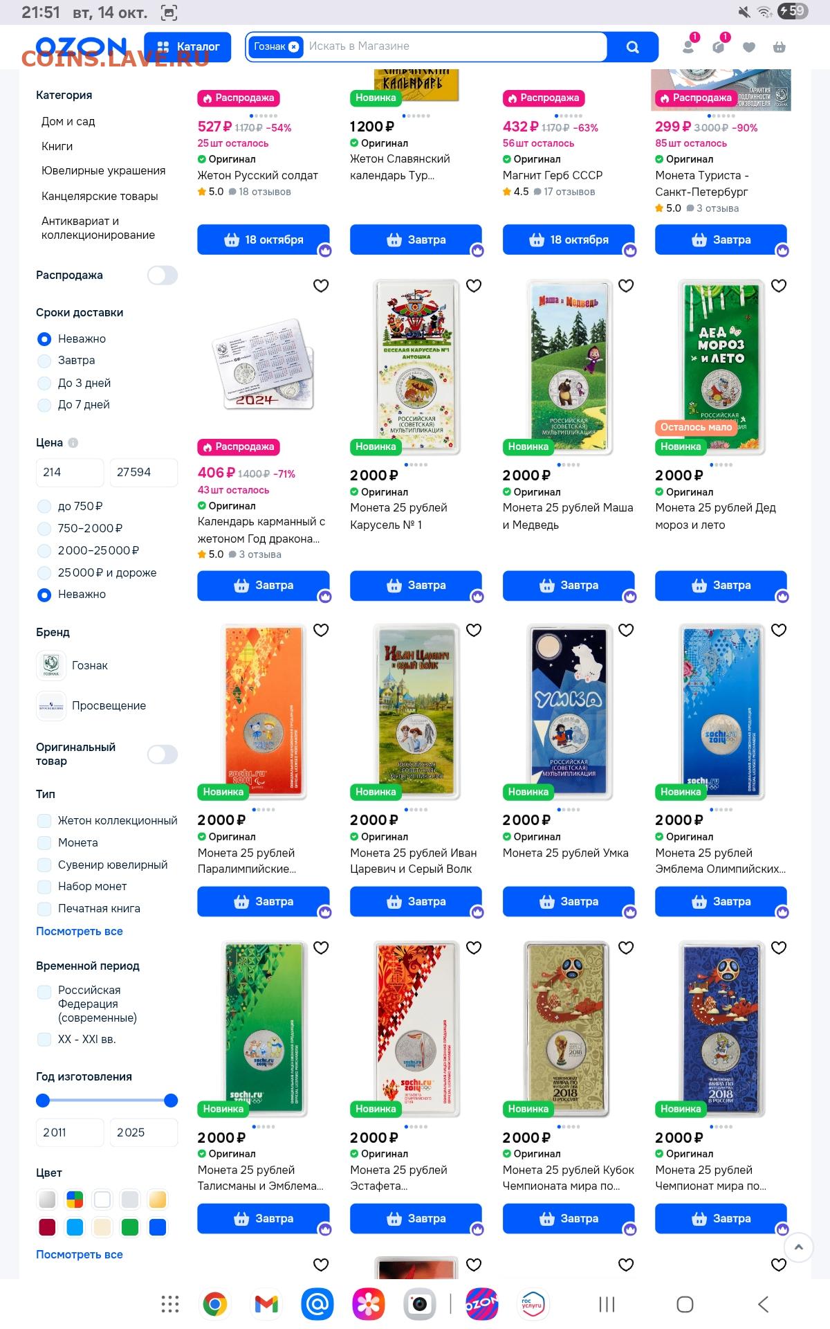
Task: Open the price info icon next to Цена
Action: 73,443
